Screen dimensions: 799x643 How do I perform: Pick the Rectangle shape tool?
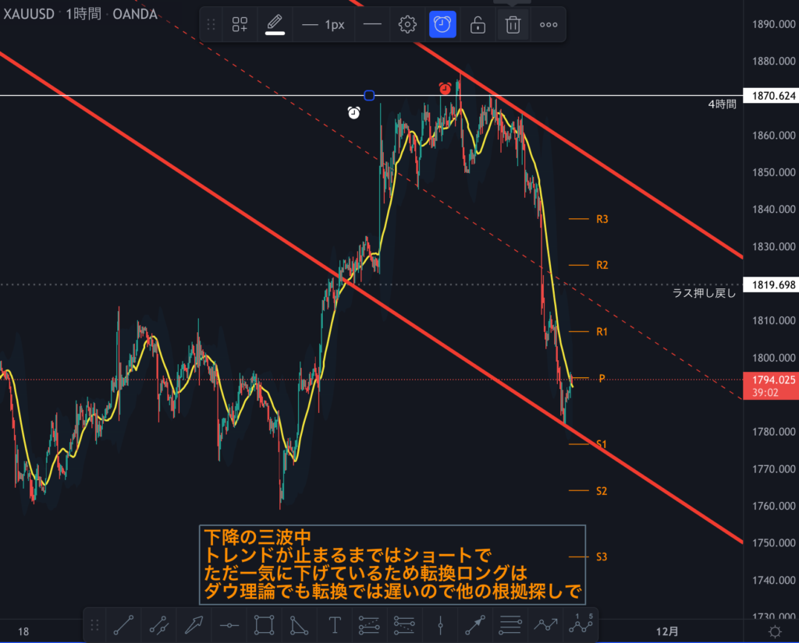coord(264,625)
